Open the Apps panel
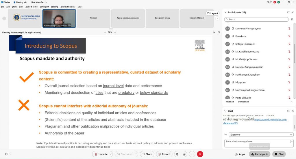Screen dimensions: 296x159 pos(240,154)
